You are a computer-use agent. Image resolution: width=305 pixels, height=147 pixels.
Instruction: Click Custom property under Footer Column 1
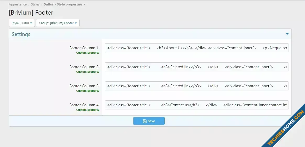click(x=88, y=53)
